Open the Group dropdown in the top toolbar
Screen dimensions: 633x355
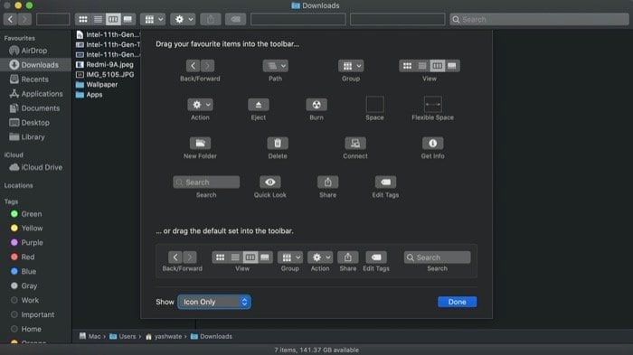153,19
